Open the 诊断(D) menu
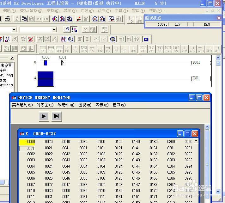 pos(104,11)
